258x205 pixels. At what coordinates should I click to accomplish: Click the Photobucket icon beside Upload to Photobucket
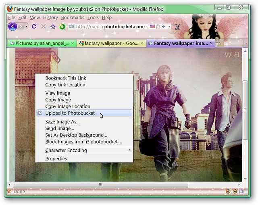coord(40,113)
